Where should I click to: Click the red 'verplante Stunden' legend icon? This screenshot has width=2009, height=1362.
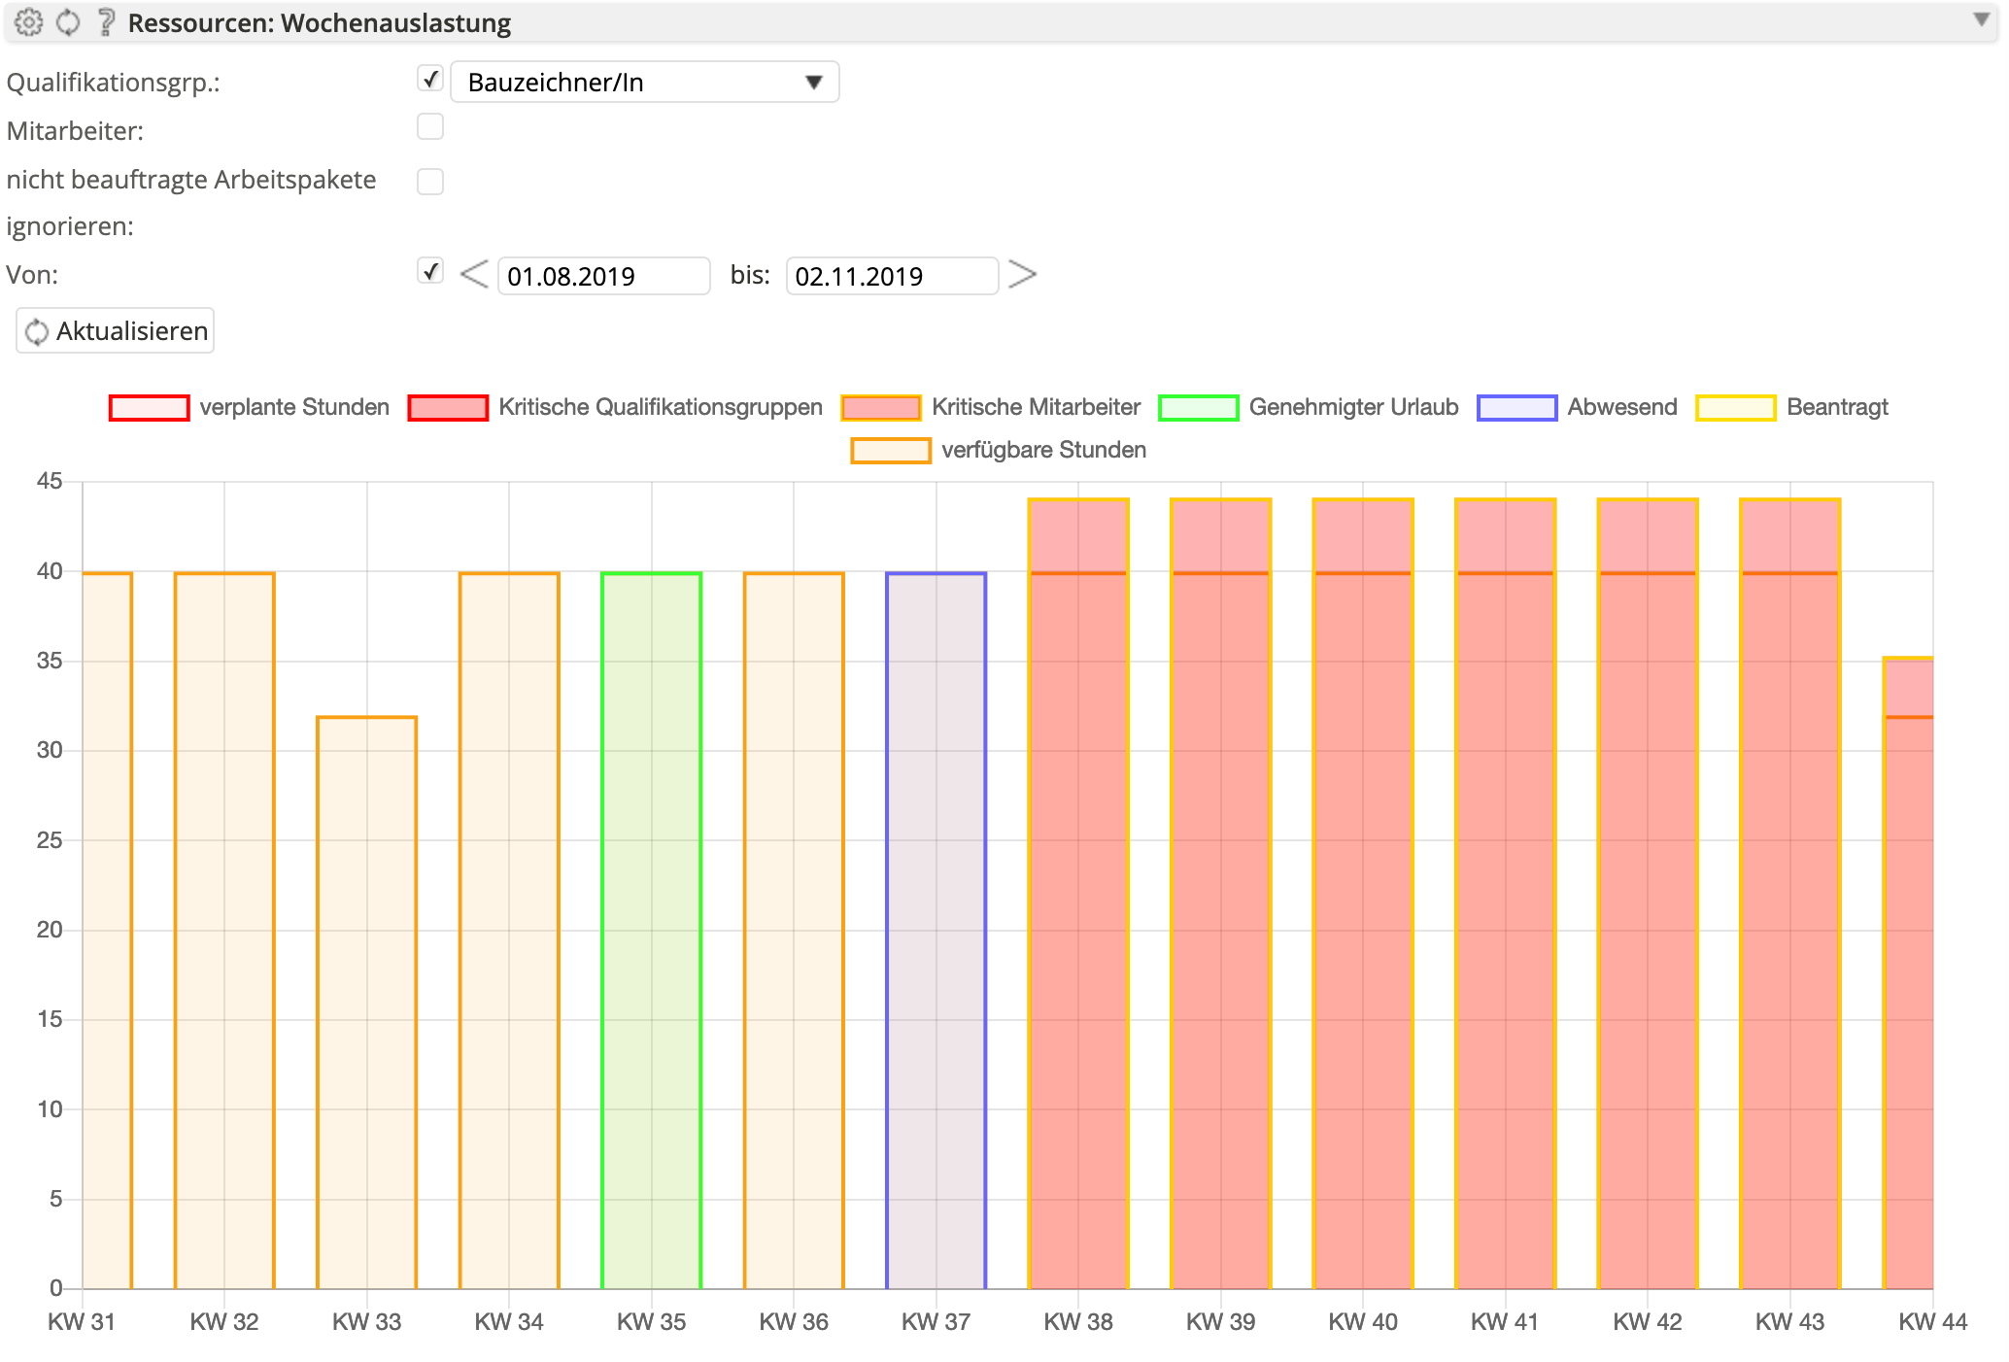coord(148,407)
